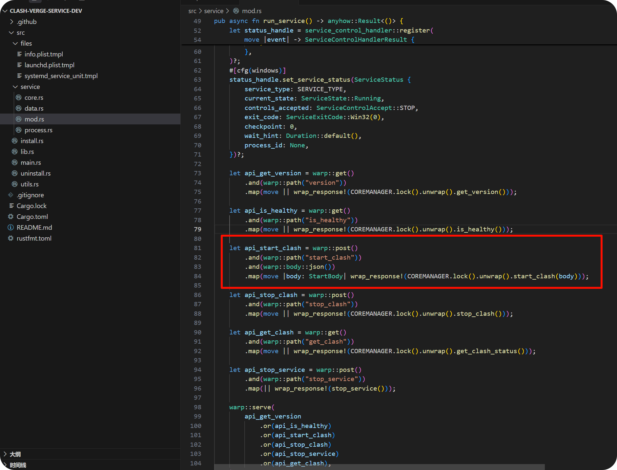Click the gear icon next to rustfmt.toml
Viewport: 617px width, 470px height.
[11, 238]
